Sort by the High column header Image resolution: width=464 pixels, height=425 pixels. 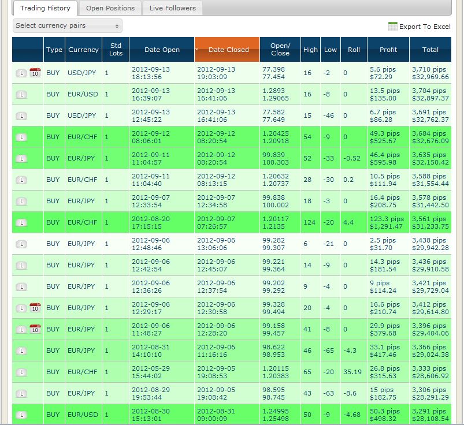pyautogui.click(x=310, y=50)
